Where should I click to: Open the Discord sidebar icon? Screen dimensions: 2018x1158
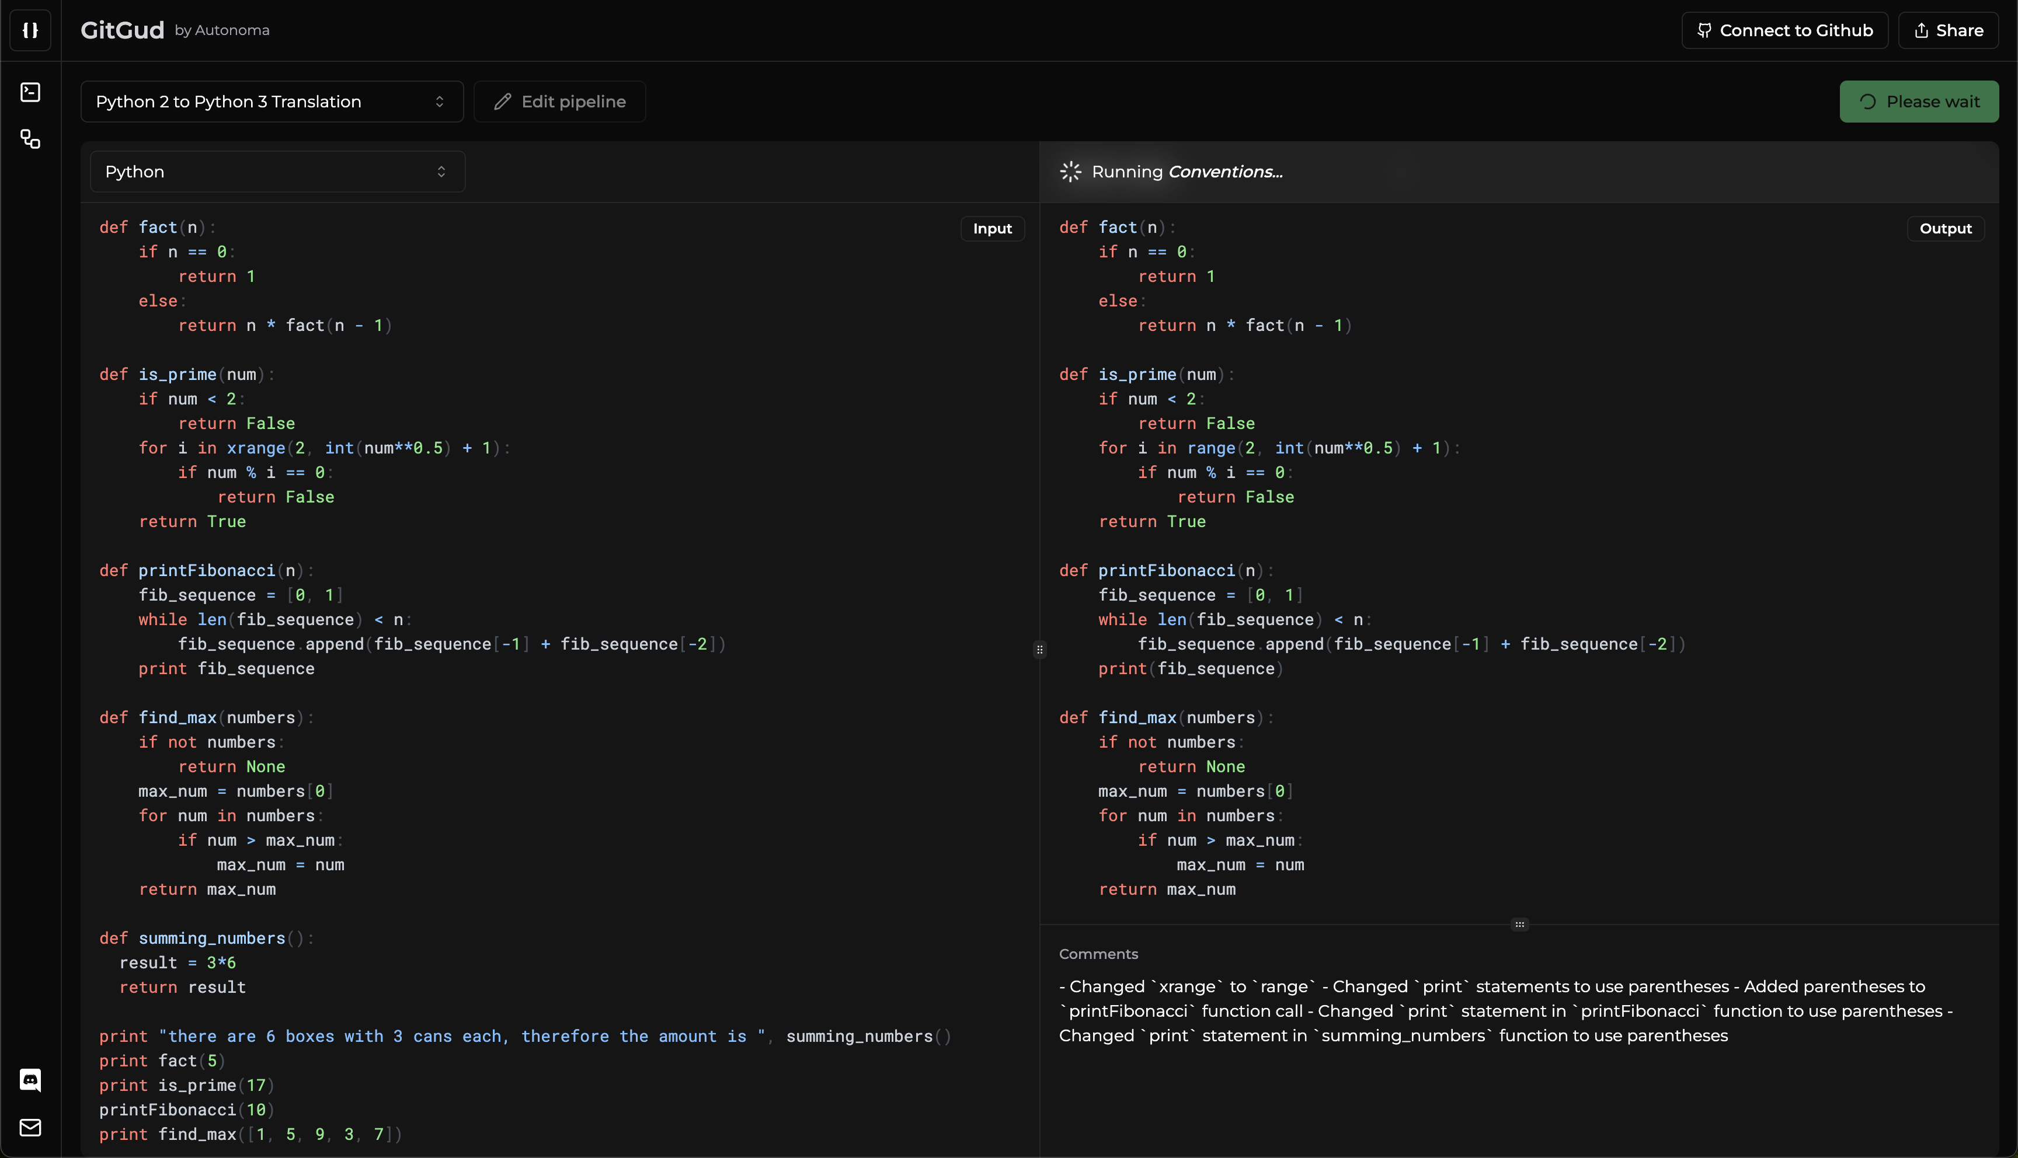coord(30,1079)
